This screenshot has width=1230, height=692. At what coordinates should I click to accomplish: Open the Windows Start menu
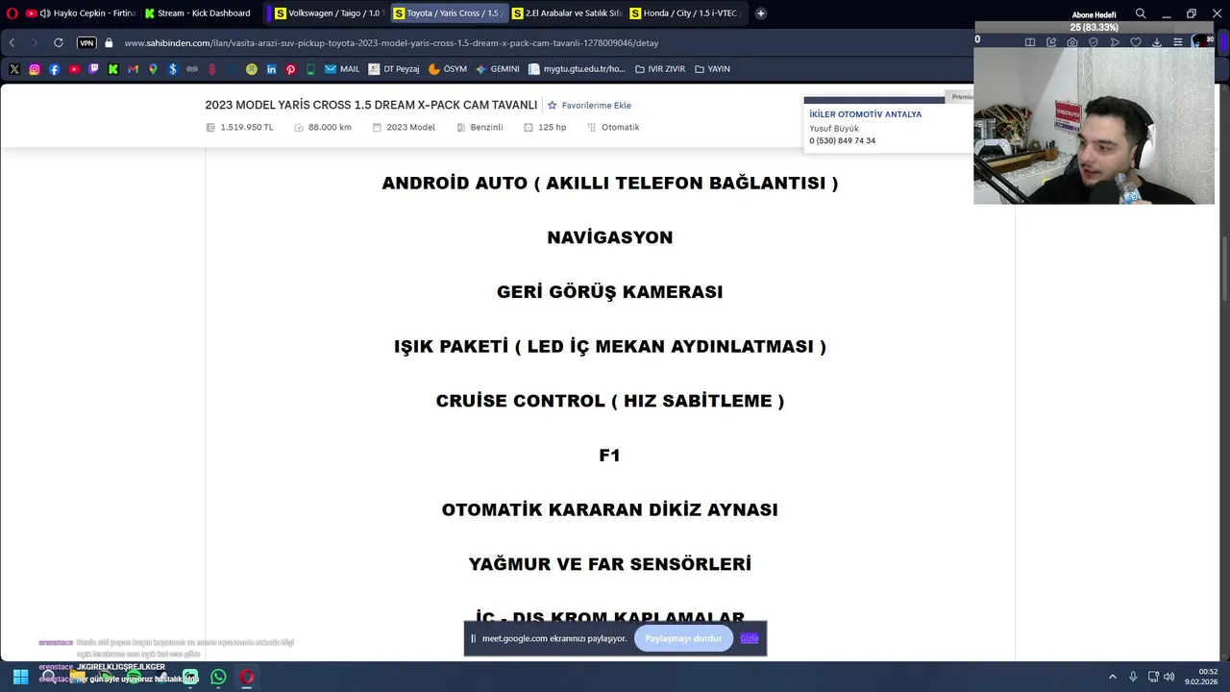pos(20,677)
